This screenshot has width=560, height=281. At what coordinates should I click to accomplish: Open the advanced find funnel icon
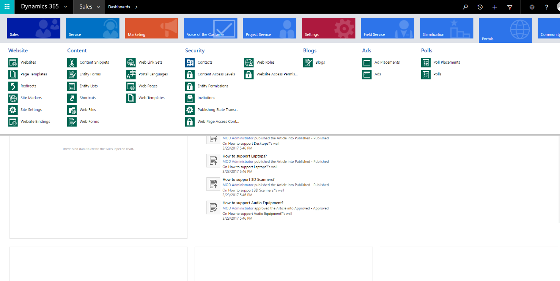(x=510, y=7)
